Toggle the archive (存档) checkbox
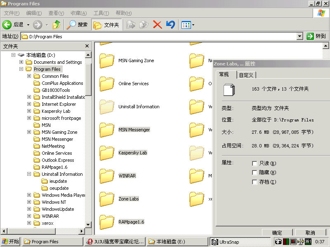This screenshot has height=247, width=330. click(255, 182)
